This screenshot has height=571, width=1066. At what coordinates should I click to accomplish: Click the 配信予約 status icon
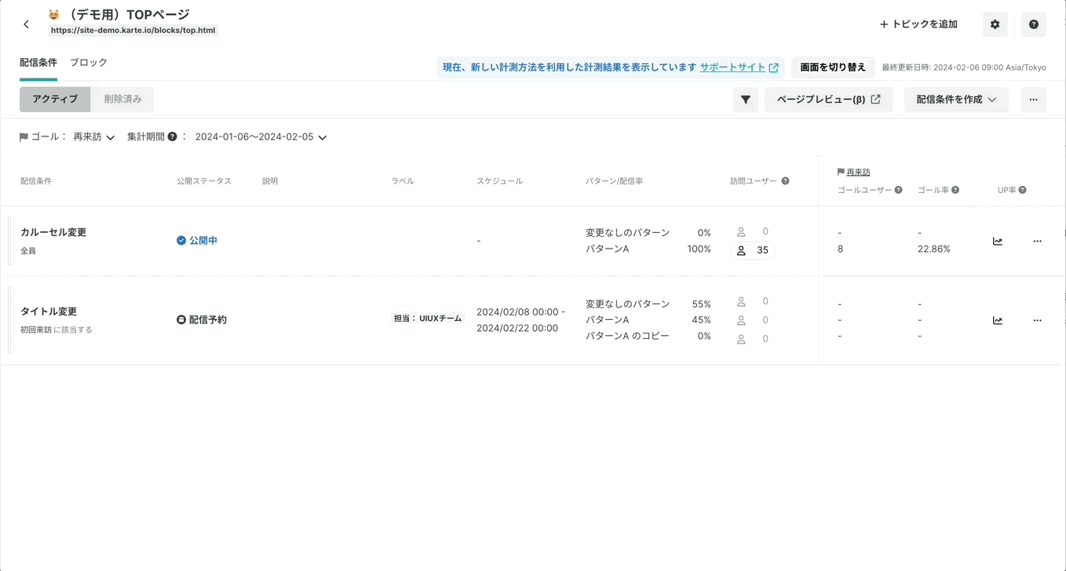click(x=181, y=320)
